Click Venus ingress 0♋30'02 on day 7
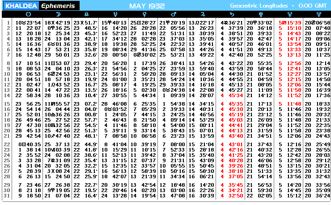The height and width of the screenshot is (205, 331). [144, 55]
